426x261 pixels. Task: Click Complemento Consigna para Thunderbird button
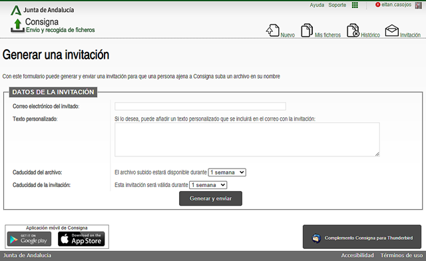point(362,237)
